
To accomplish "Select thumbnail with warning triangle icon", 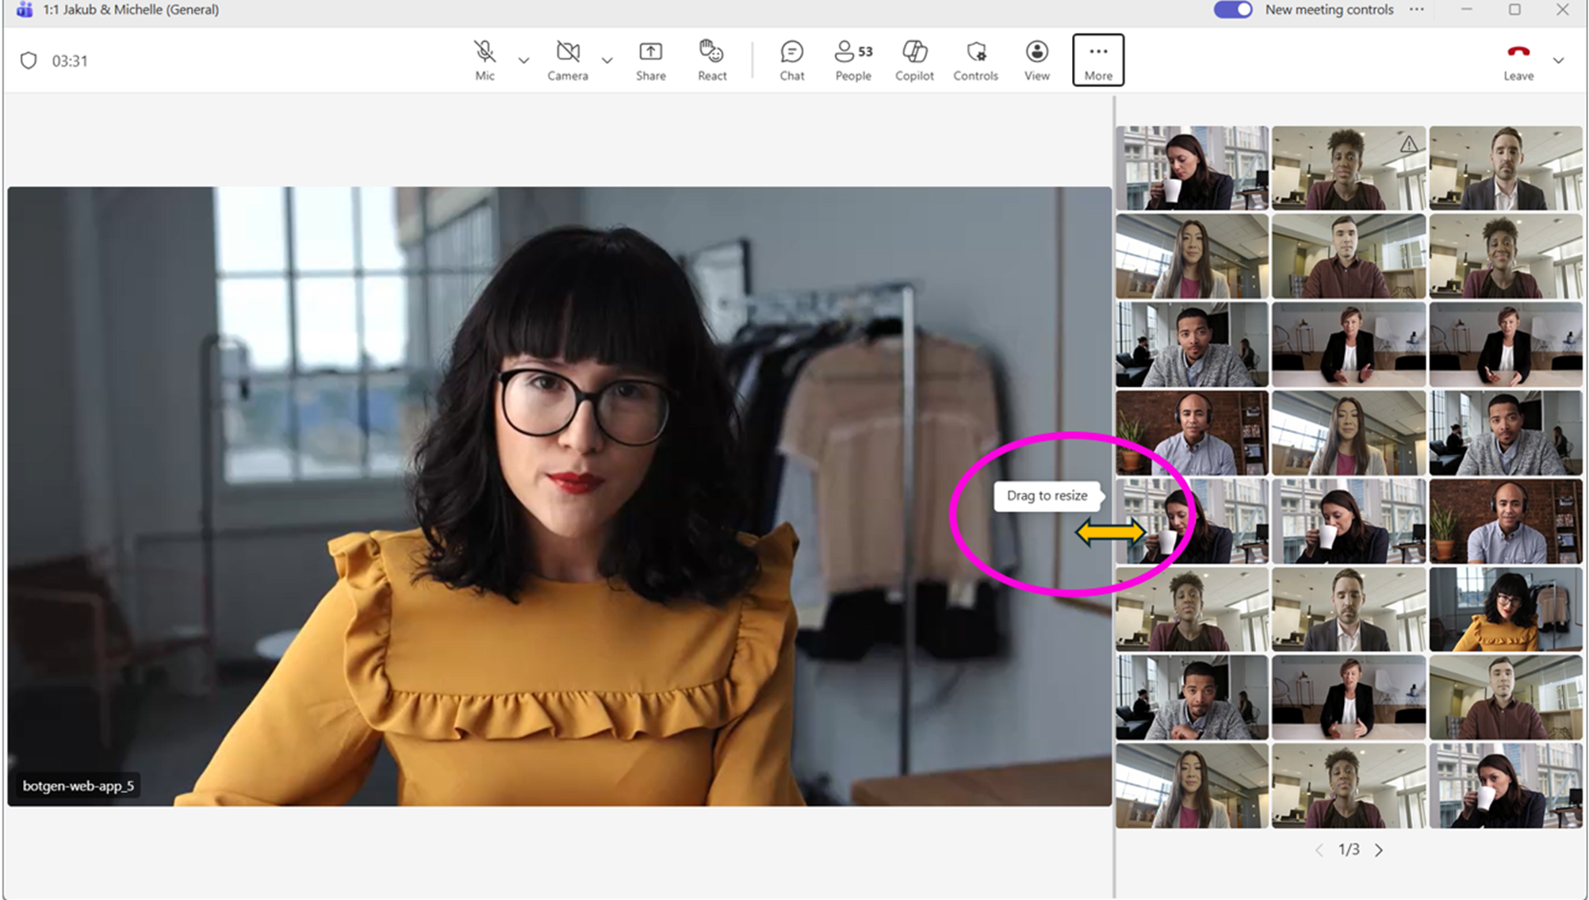I will [1348, 168].
